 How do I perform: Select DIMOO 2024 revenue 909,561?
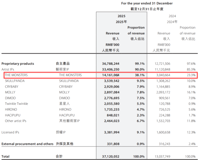pos(164,98)
